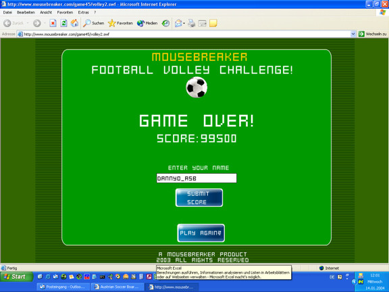Open the Windows Start button

(17, 276)
